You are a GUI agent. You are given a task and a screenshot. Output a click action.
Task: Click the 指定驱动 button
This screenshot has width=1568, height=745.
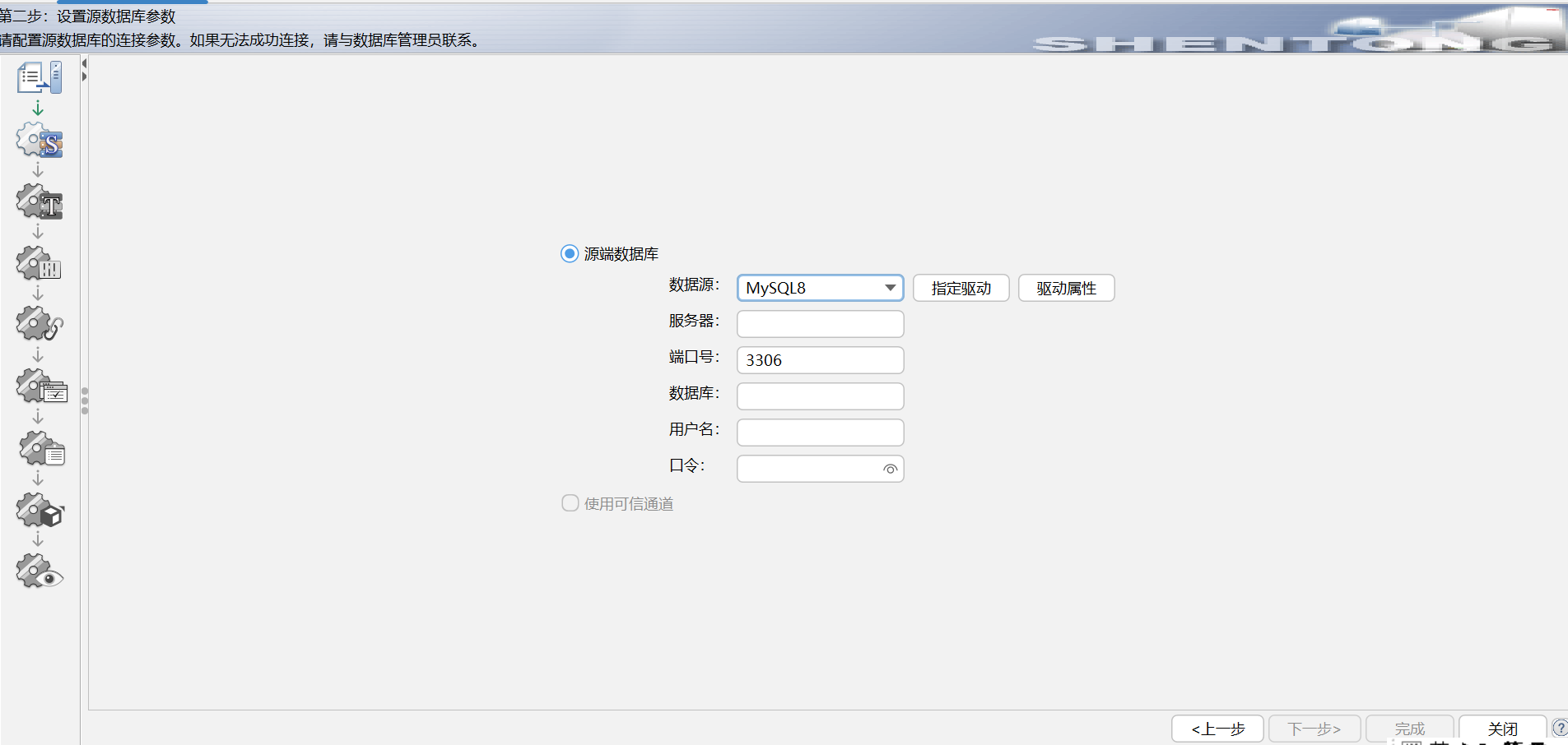click(961, 288)
